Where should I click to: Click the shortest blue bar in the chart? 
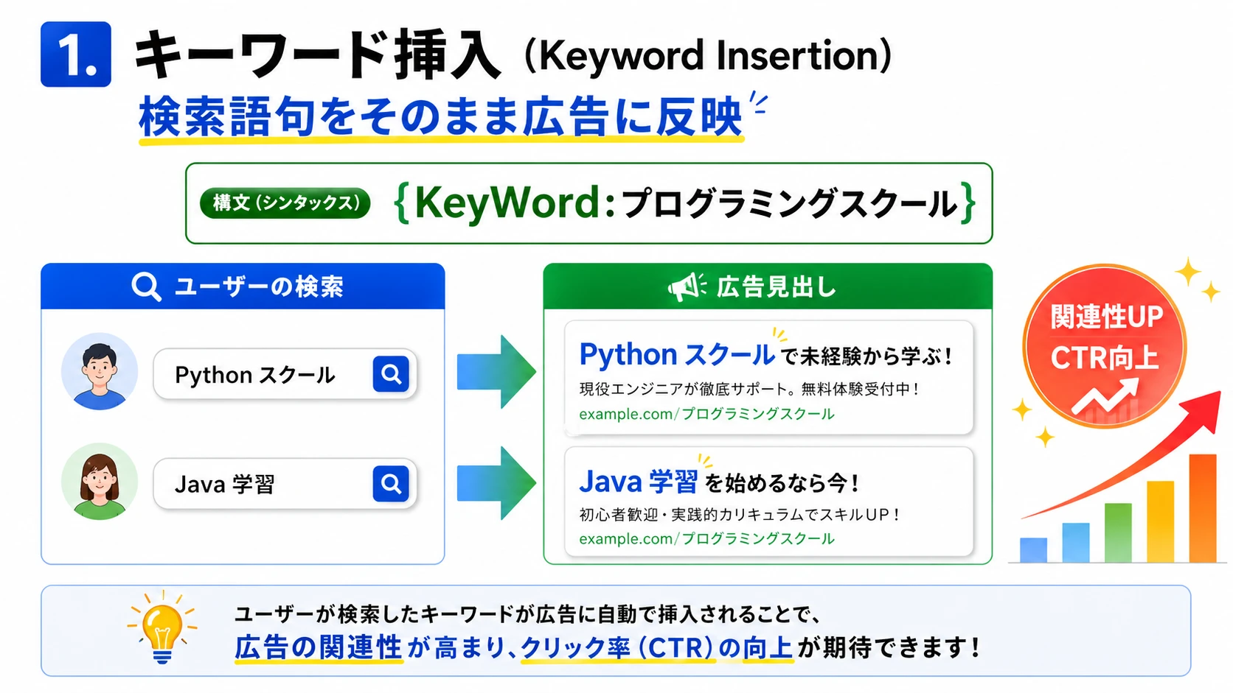click(1033, 550)
